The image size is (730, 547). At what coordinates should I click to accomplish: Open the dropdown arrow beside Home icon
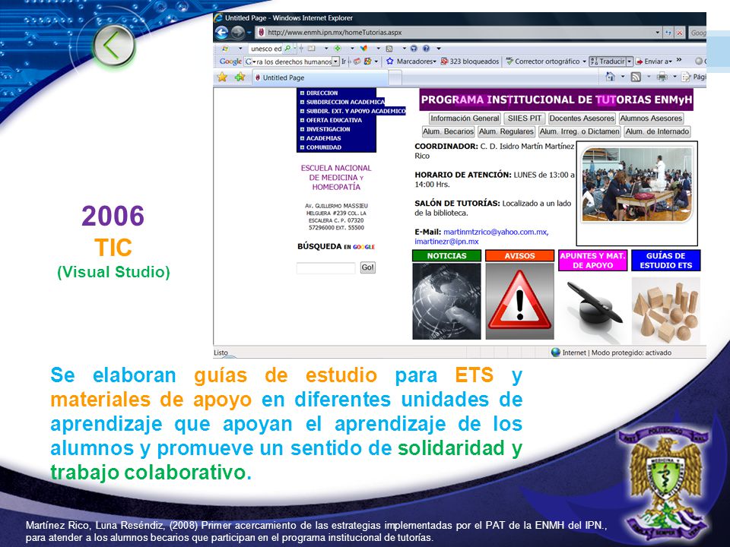(x=623, y=77)
